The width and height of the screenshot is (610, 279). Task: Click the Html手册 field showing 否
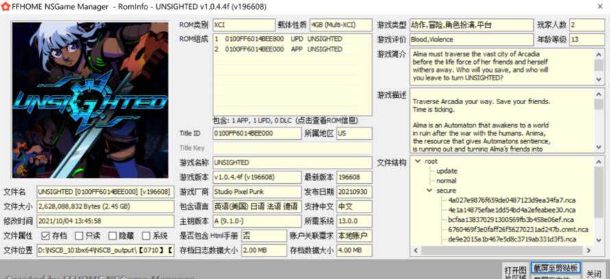pos(264,235)
